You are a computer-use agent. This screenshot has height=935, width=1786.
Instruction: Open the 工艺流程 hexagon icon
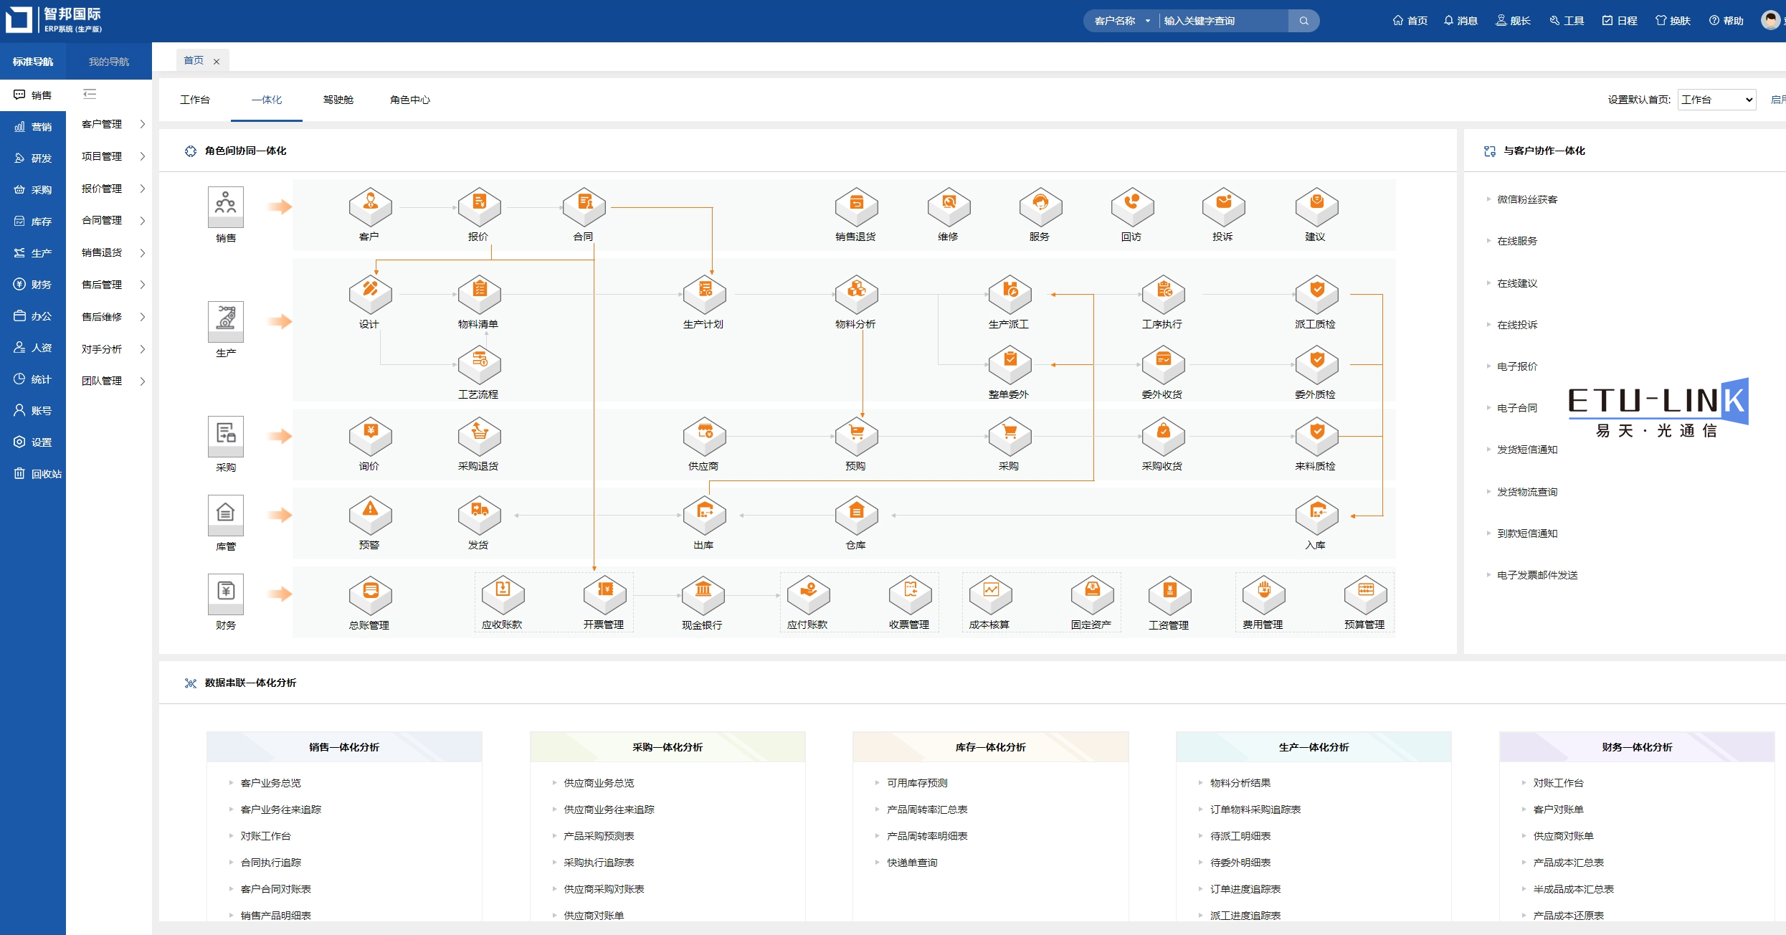coord(479,364)
